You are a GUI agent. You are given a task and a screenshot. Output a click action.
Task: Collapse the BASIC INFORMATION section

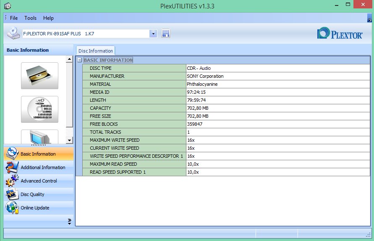pos(79,60)
